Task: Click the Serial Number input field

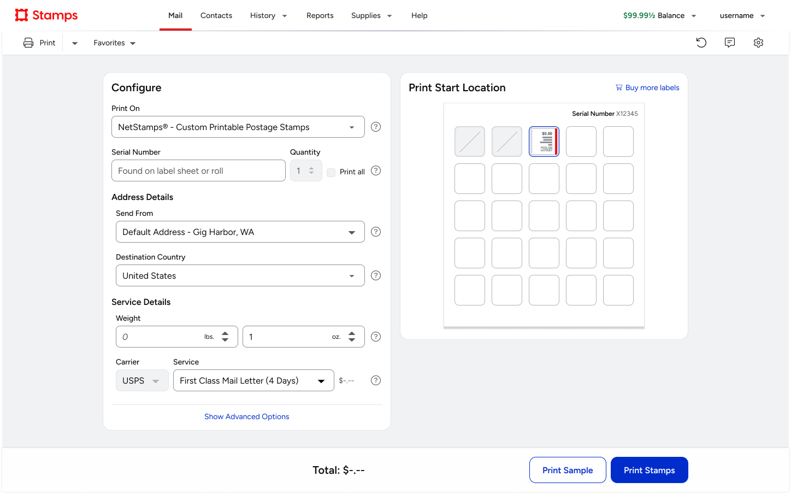Action: pos(198,170)
